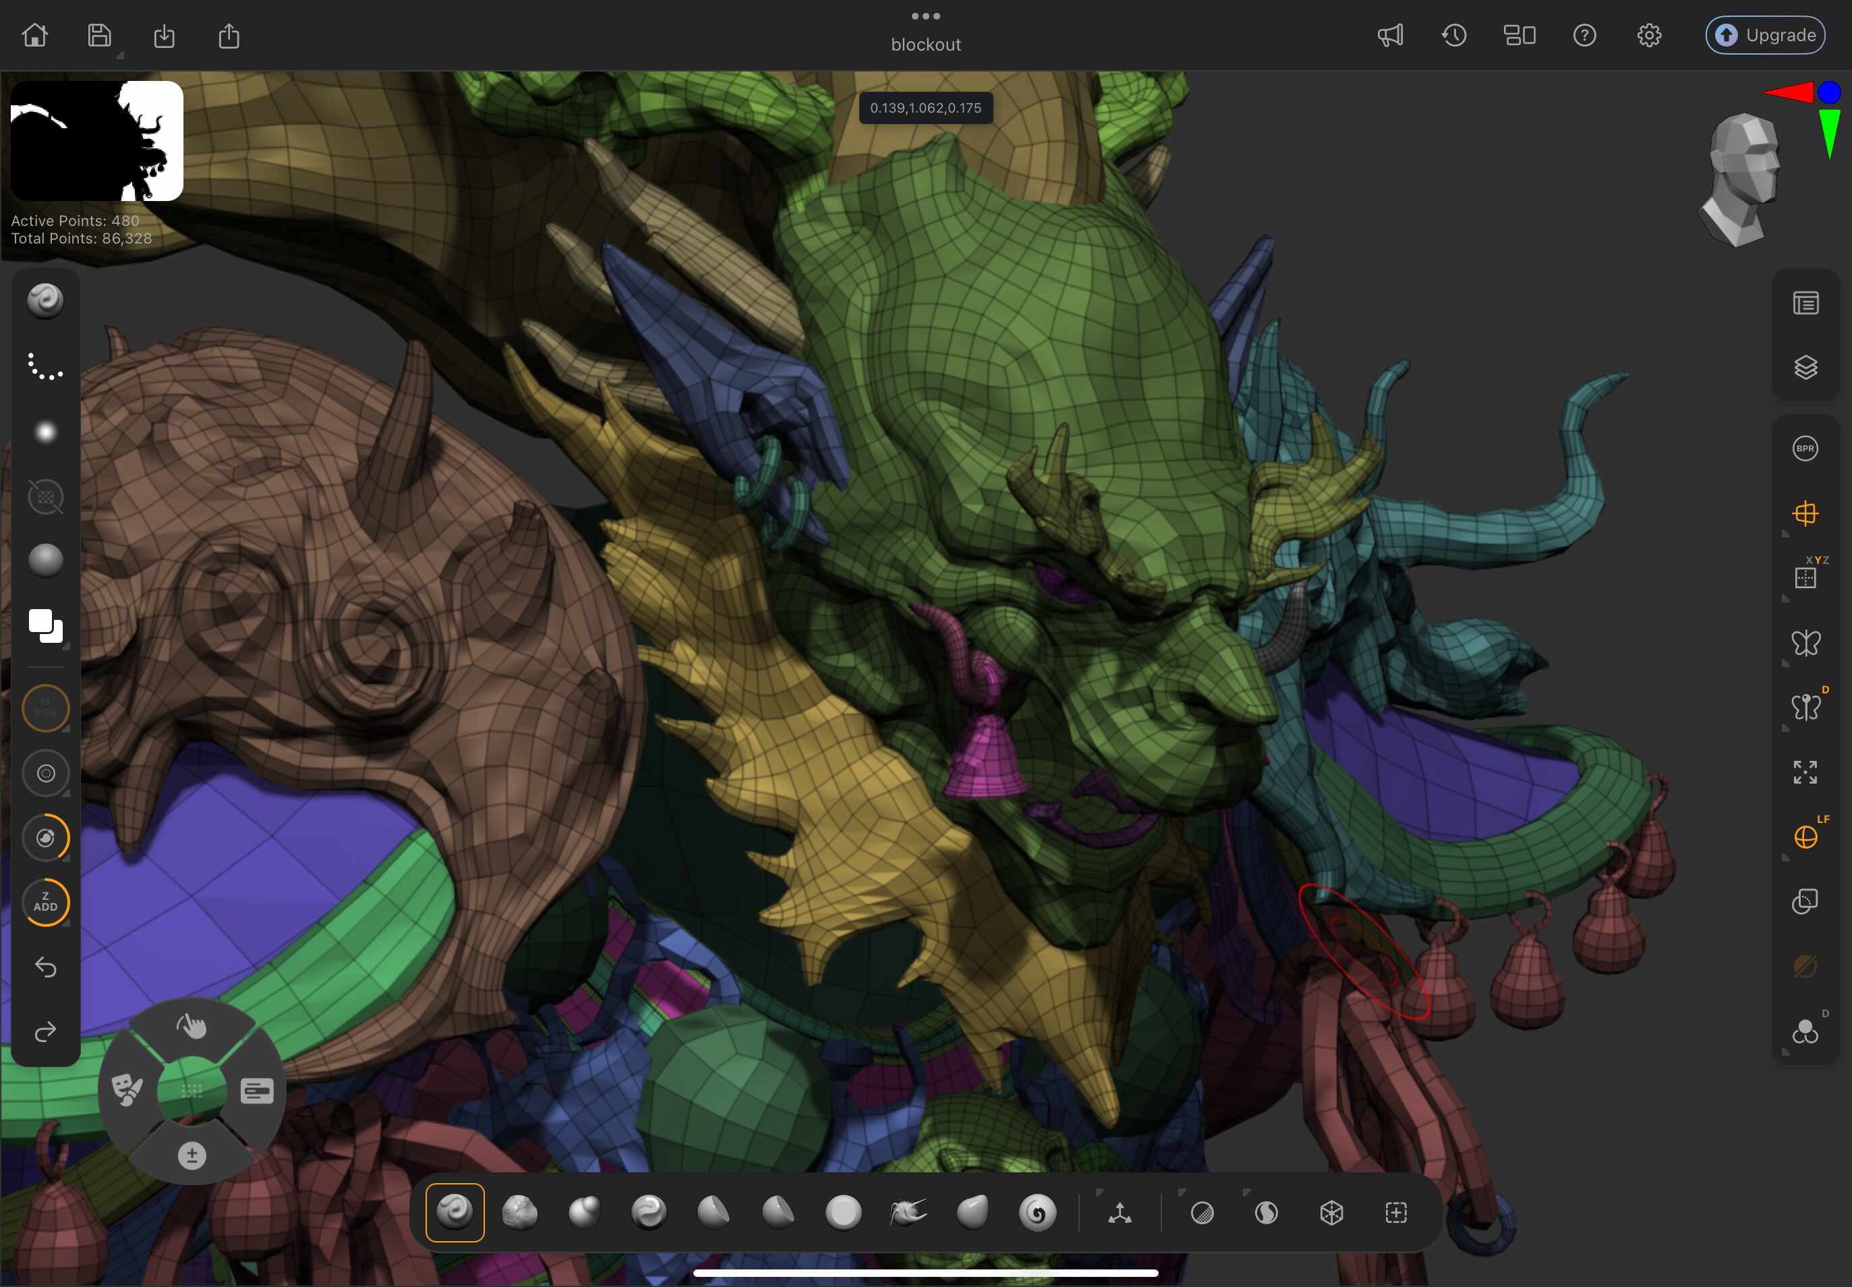The image size is (1852, 1287).
Task: Click the redo arrow in the left panel
Action: [x=46, y=1031]
